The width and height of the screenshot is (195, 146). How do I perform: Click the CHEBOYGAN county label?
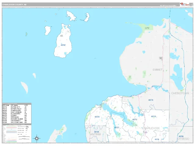tap(180, 93)
